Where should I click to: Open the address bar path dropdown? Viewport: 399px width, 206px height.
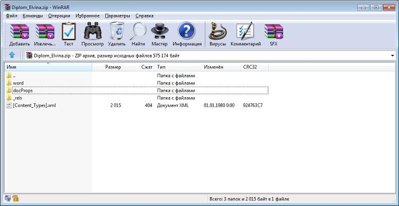[x=392, y=55]
